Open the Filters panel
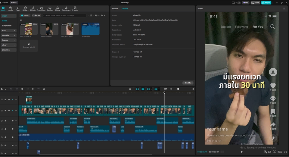This screenshot has height=157, width=289. [x=57, y=8]
